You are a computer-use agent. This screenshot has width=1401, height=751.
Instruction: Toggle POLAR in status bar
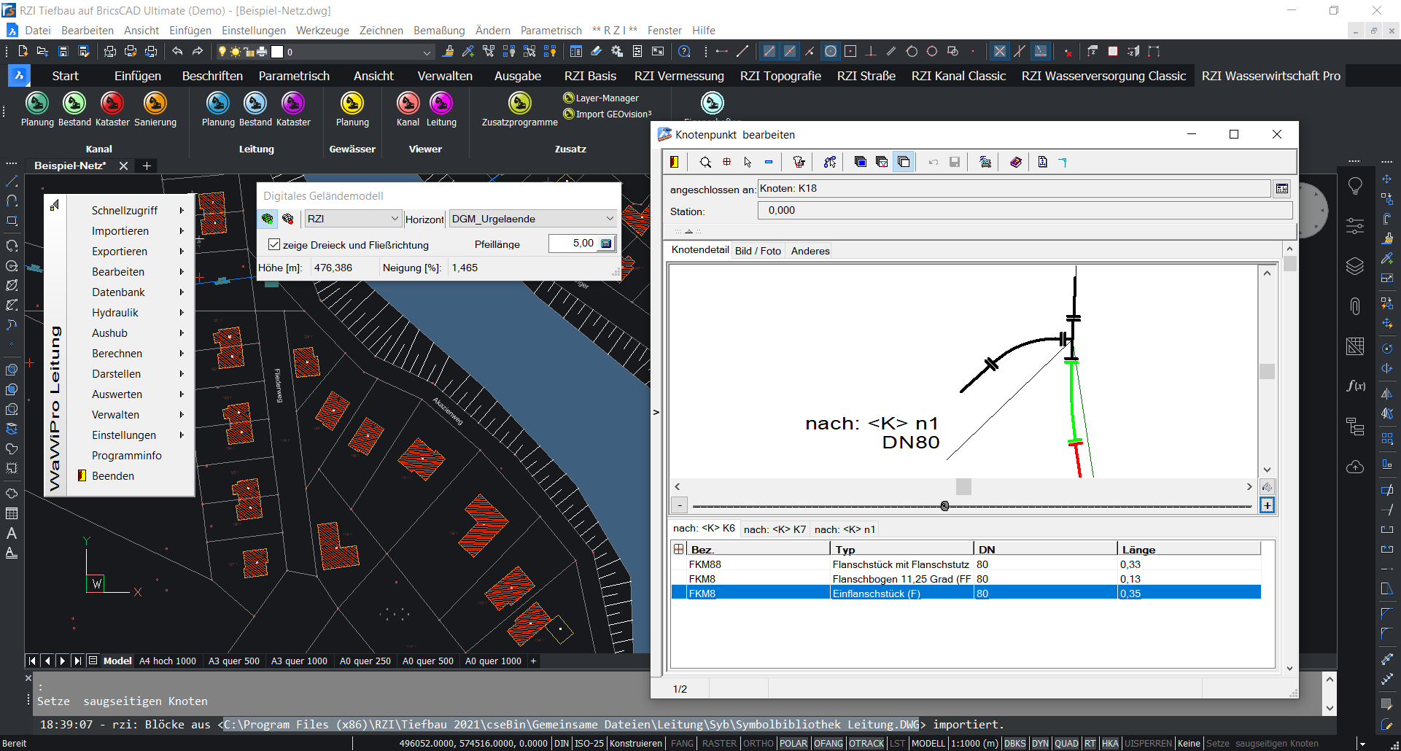pos(793,743)
